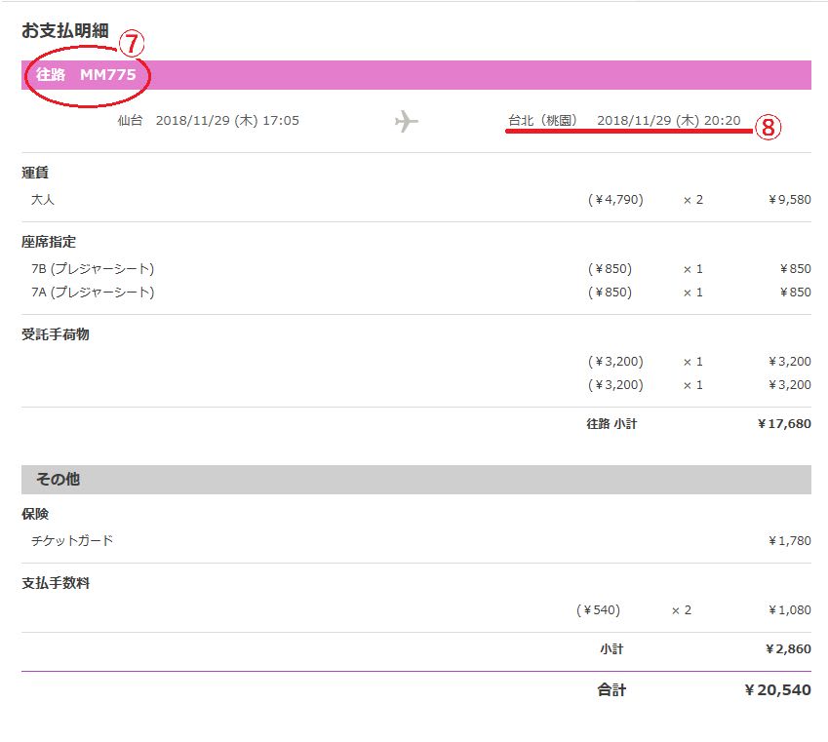Select the ¥1,080 payment fee total
The image size is (828, 742).
click(x=789, y=610)
